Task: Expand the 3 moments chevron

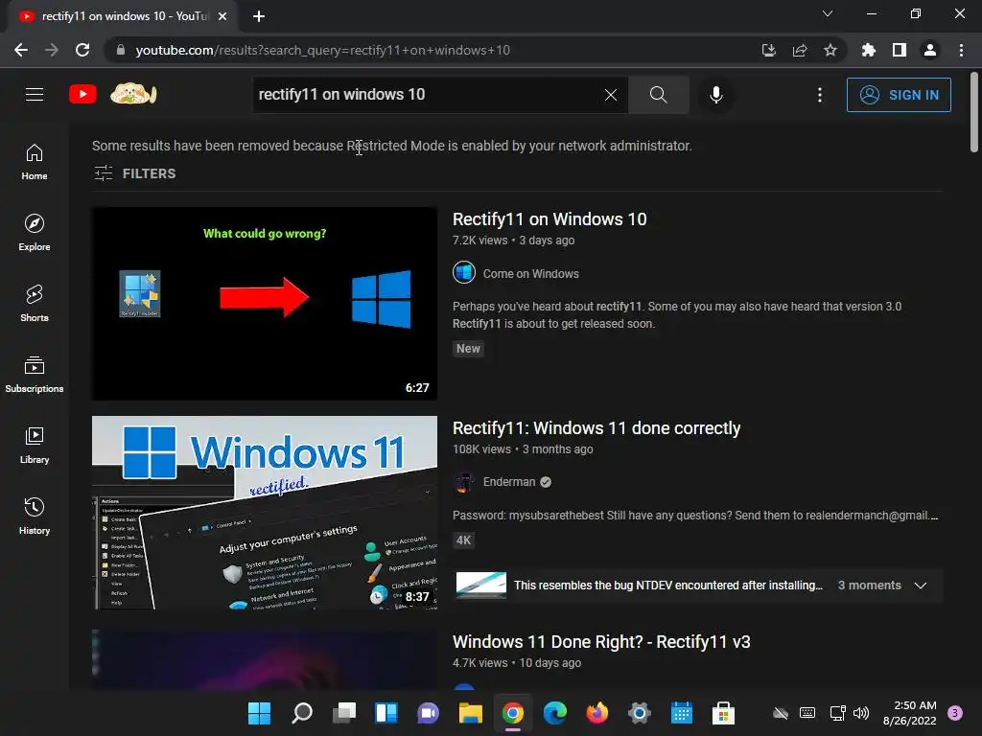Action: 920,586
